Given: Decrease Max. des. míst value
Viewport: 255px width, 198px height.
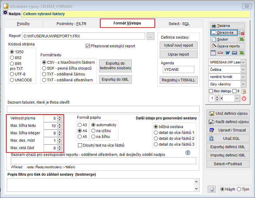Looking at the screenshot, I should click(60, 142).
